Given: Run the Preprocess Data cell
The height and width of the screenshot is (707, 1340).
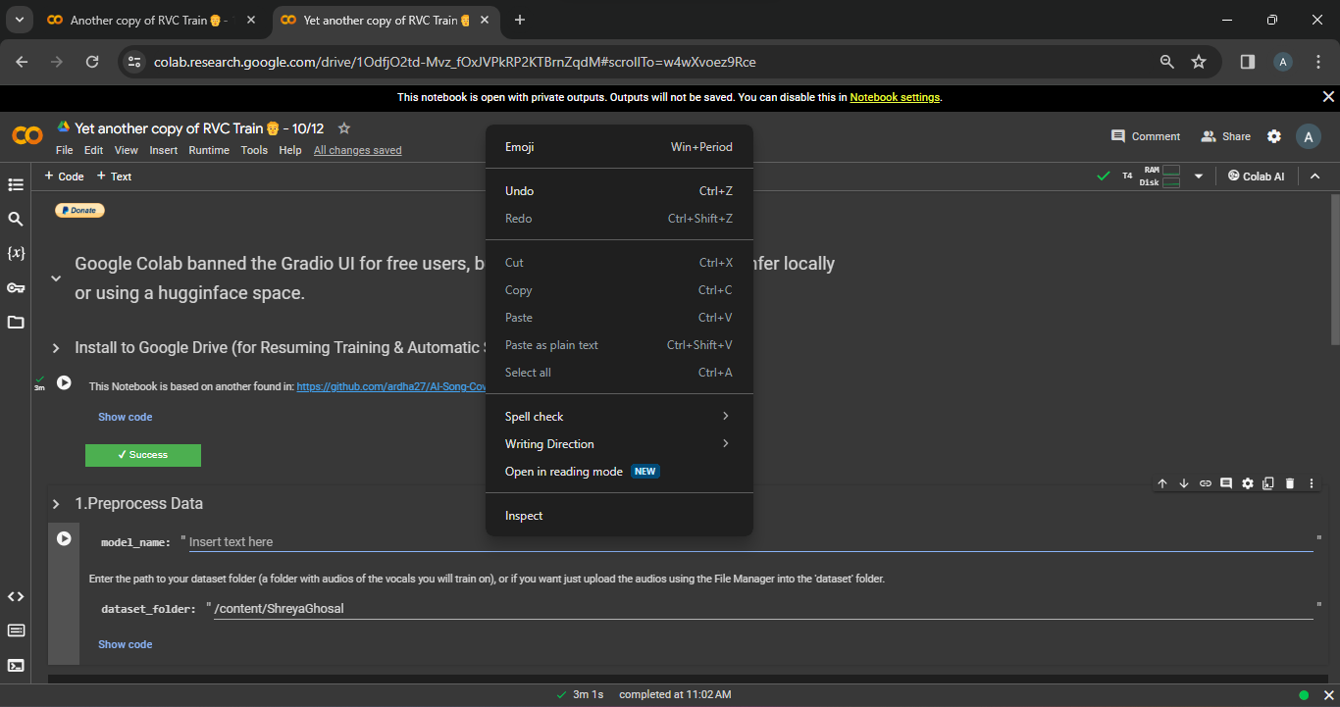Looking at the screenshot, I should [x=64, y=538].
